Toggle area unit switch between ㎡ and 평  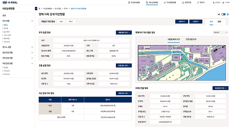point(223,14)
